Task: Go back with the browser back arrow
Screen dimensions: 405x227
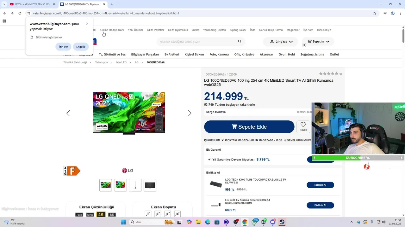Action: point(4,13)
